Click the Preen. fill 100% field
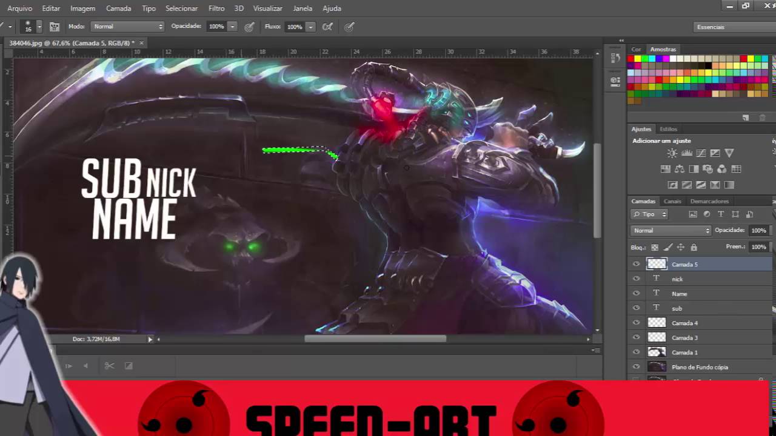 pos(758,247)
